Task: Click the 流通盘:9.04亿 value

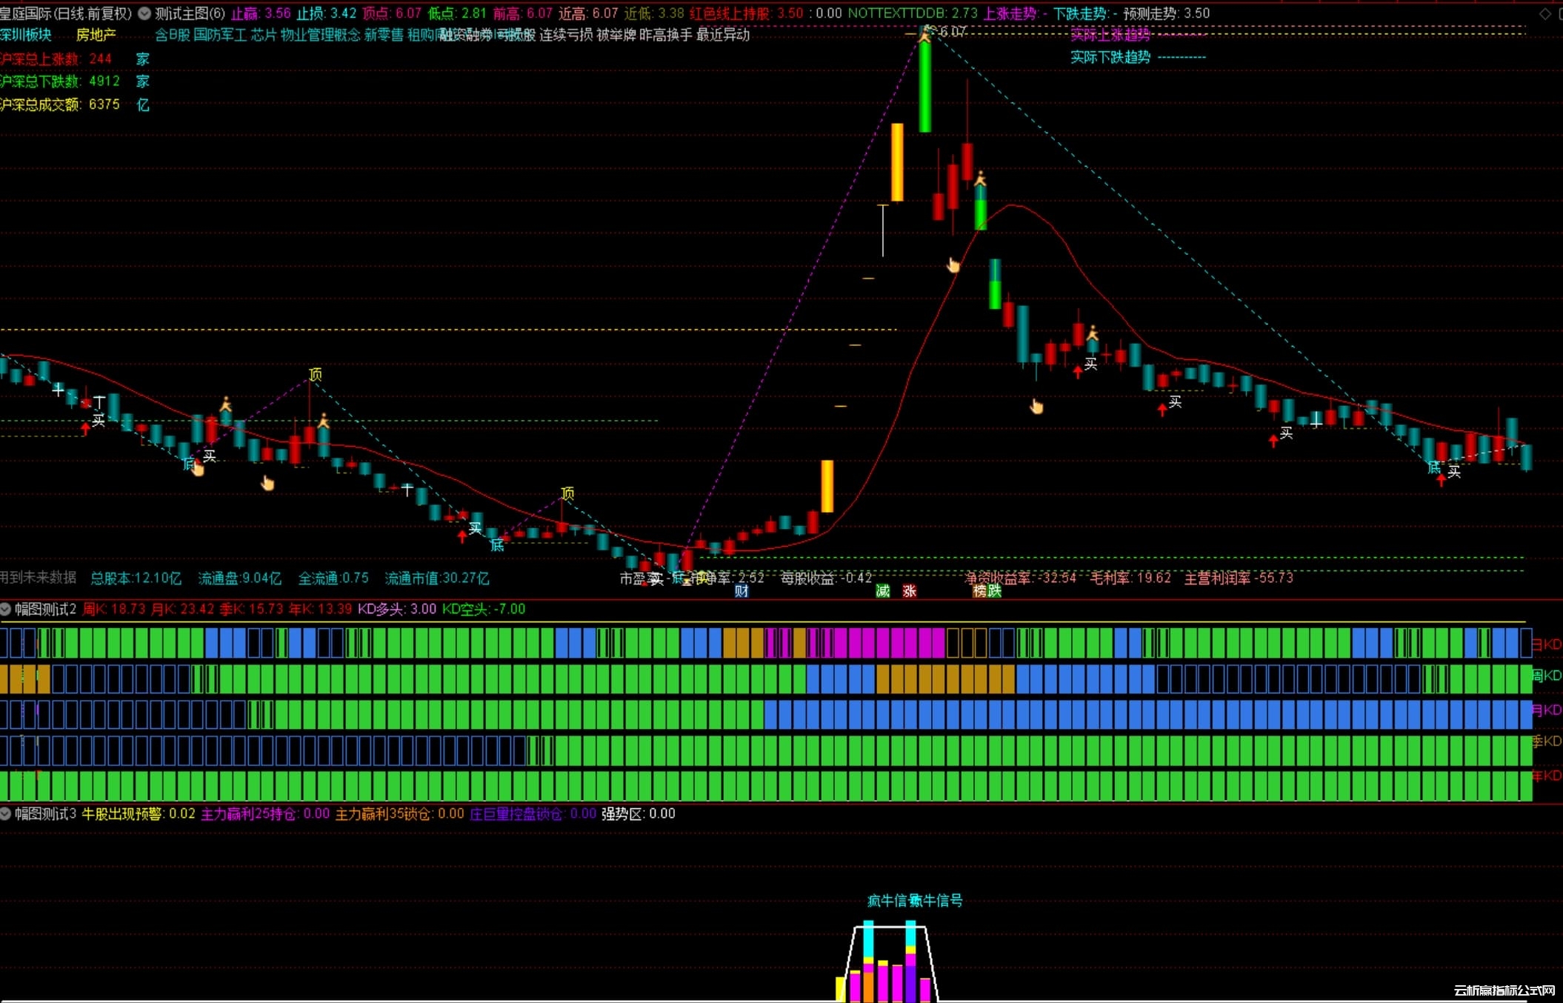Action: 240,578
